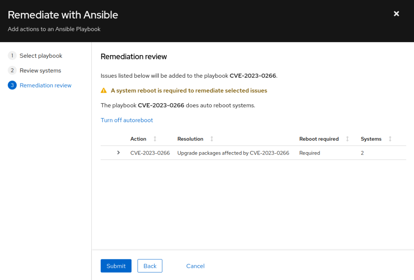Select the CVE-2023-0266 action cell
This screenshot has width=414, height=280.
pos(150,153)
